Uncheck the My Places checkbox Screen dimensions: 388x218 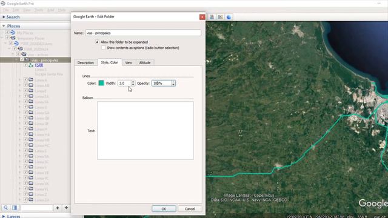[7, 32]
